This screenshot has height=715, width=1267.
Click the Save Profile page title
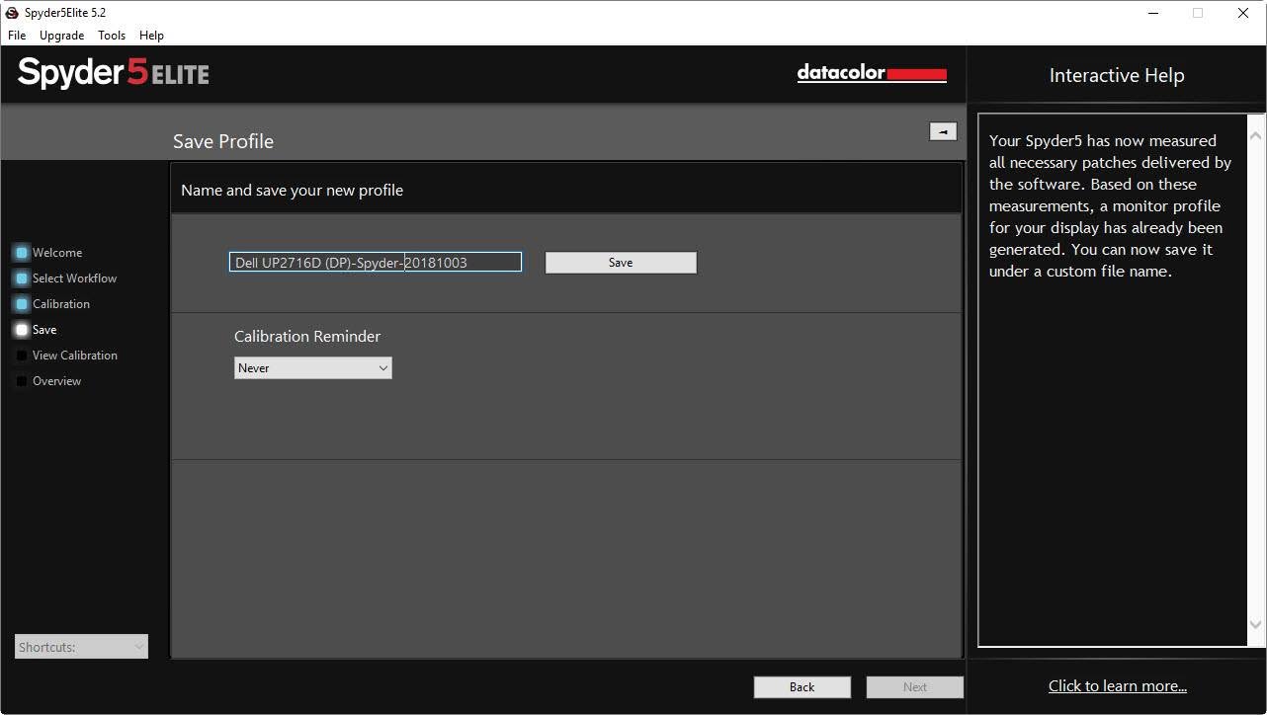(x=223, y=141)
